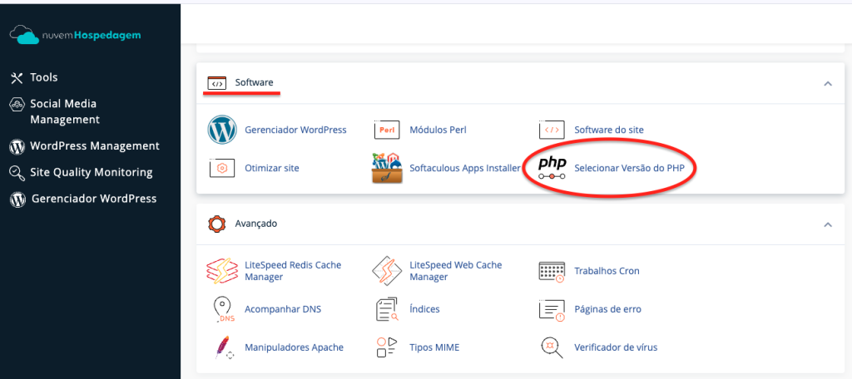Click the nuvemHospedagem logo
This screenshot has height=379, width=852.
76,37
